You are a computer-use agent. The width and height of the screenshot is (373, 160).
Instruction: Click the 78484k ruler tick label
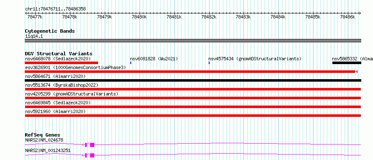point(278,17)
